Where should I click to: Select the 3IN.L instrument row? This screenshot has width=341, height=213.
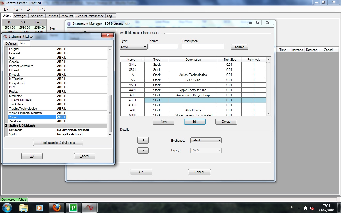pos(193,65)
